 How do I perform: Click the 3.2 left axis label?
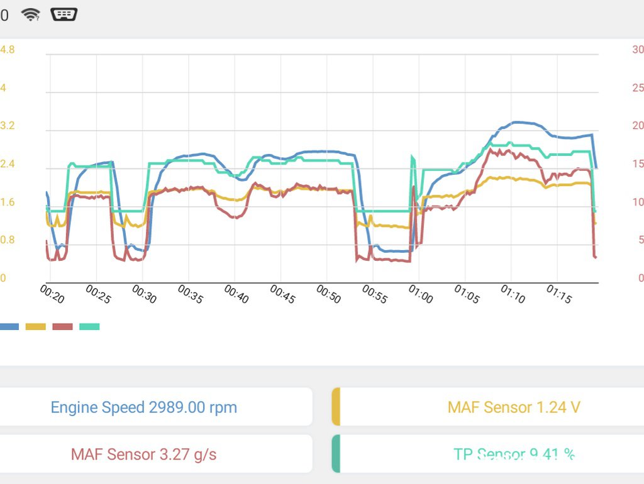pyautogui.click(x=8, y=126)
